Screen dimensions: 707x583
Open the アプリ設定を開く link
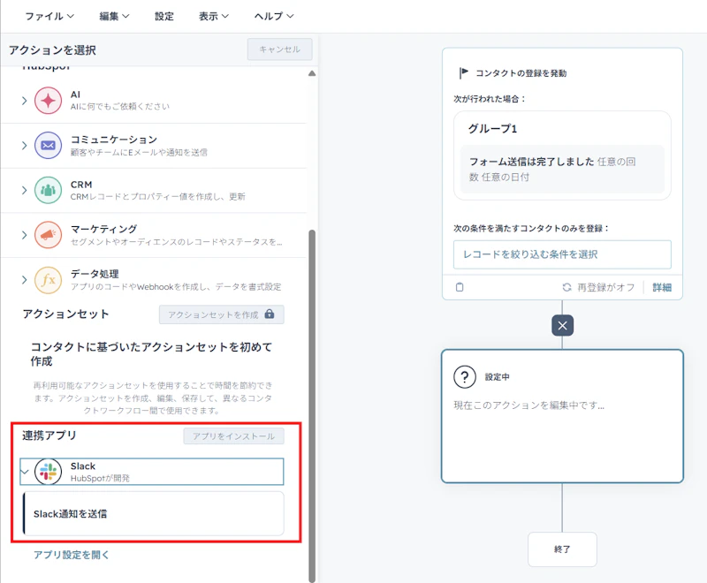pyautogui.click(x=72, y=555)
